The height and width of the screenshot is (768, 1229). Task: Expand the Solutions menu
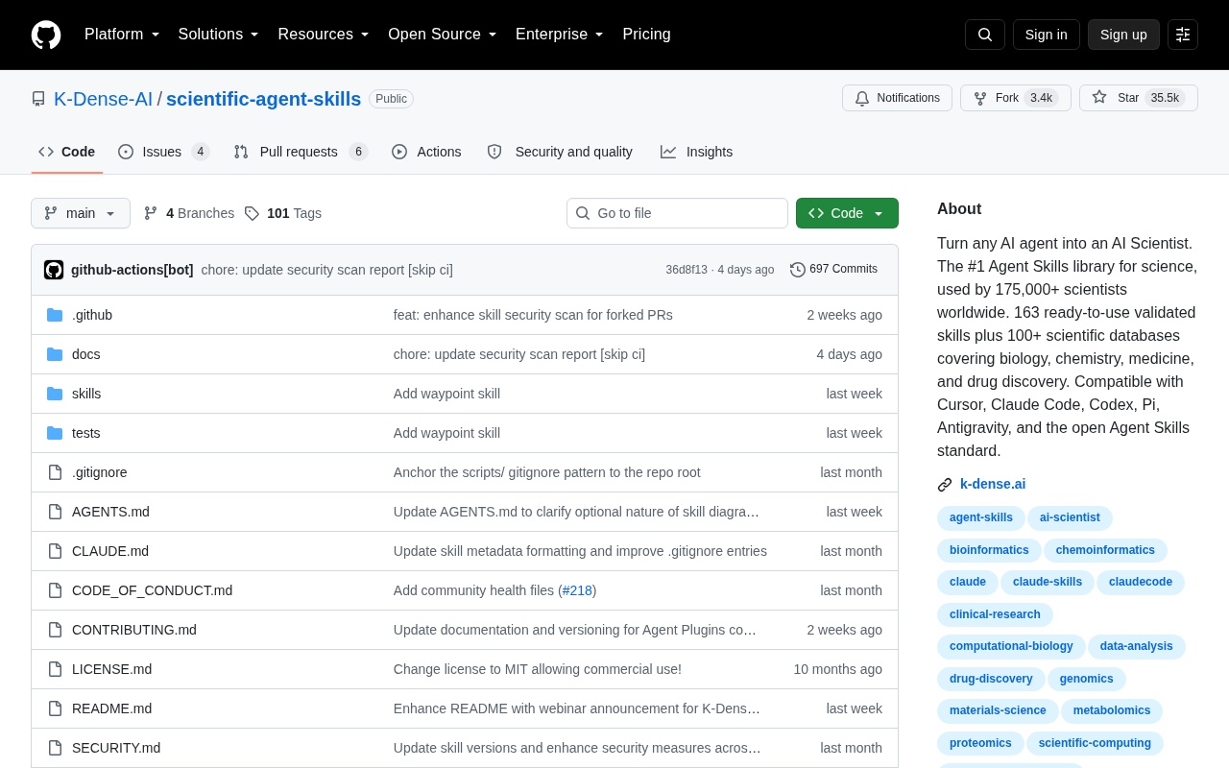coord(219,35)
